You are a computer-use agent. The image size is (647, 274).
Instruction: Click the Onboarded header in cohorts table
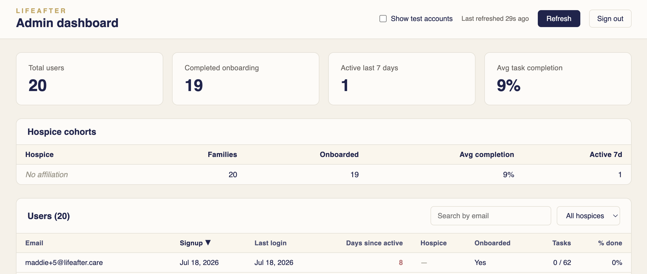coord(339,155)
